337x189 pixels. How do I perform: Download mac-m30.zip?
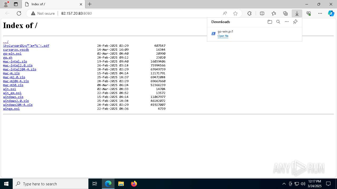pyautogui.click(x=13, y=85)
